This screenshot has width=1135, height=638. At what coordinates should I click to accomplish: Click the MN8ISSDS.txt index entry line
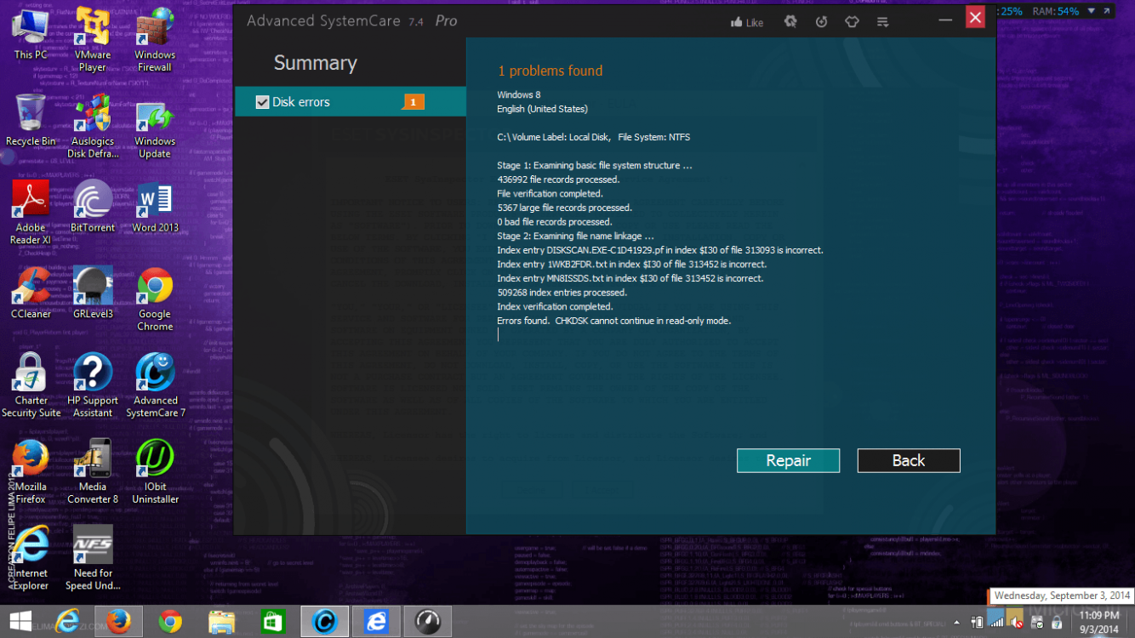point(630,278)
